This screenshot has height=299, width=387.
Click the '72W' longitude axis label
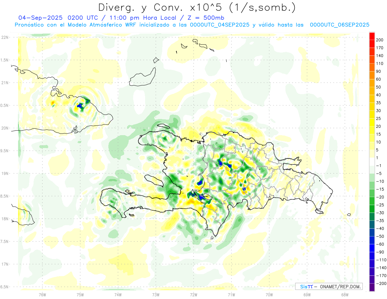point(193,294)
